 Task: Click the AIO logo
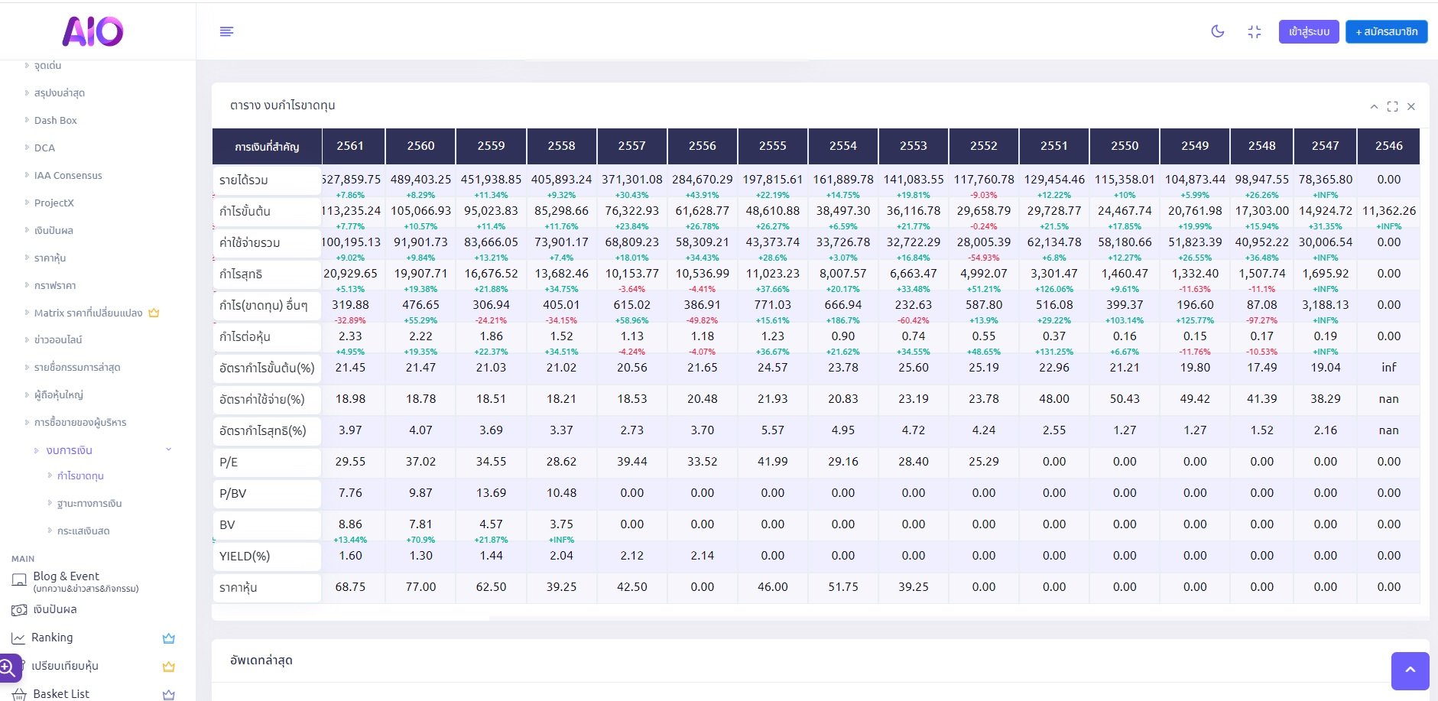coord(93,31)
